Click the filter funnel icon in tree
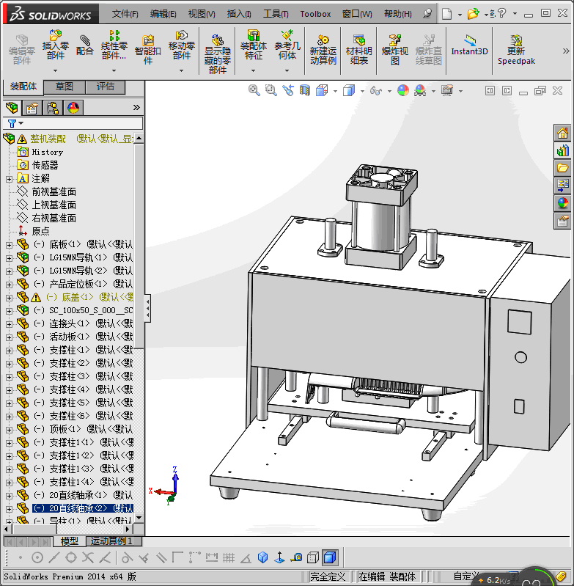This screenshot has height=586, width=574. (12, 123)
